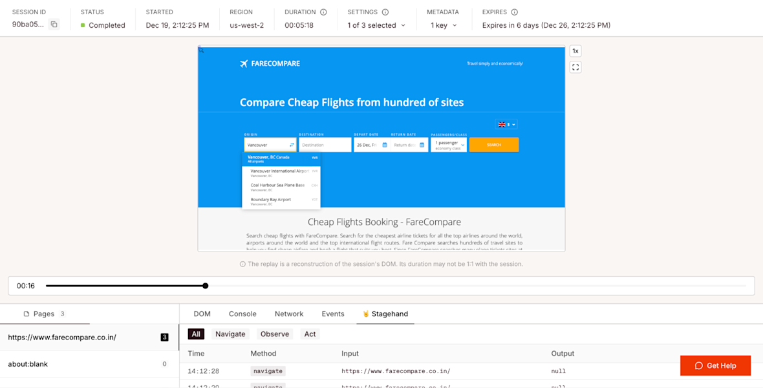Switch to the Network tab
The height and width of the screenshot is (388, 763).
click(x=289, y=314)
